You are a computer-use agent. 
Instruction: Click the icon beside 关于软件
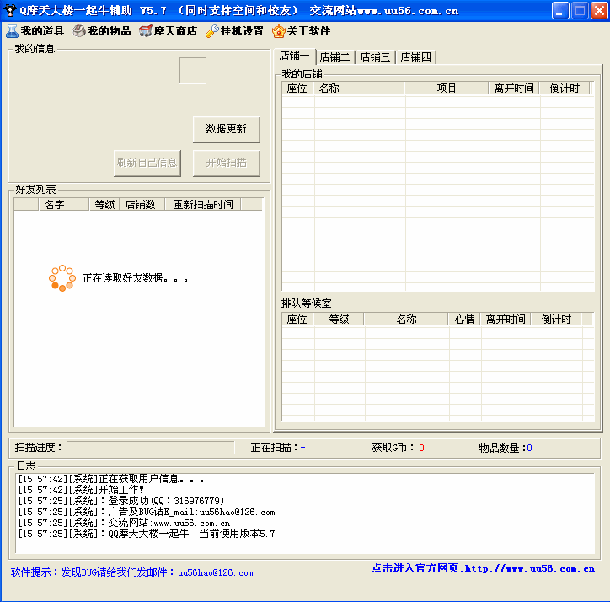tap(279, 31)
